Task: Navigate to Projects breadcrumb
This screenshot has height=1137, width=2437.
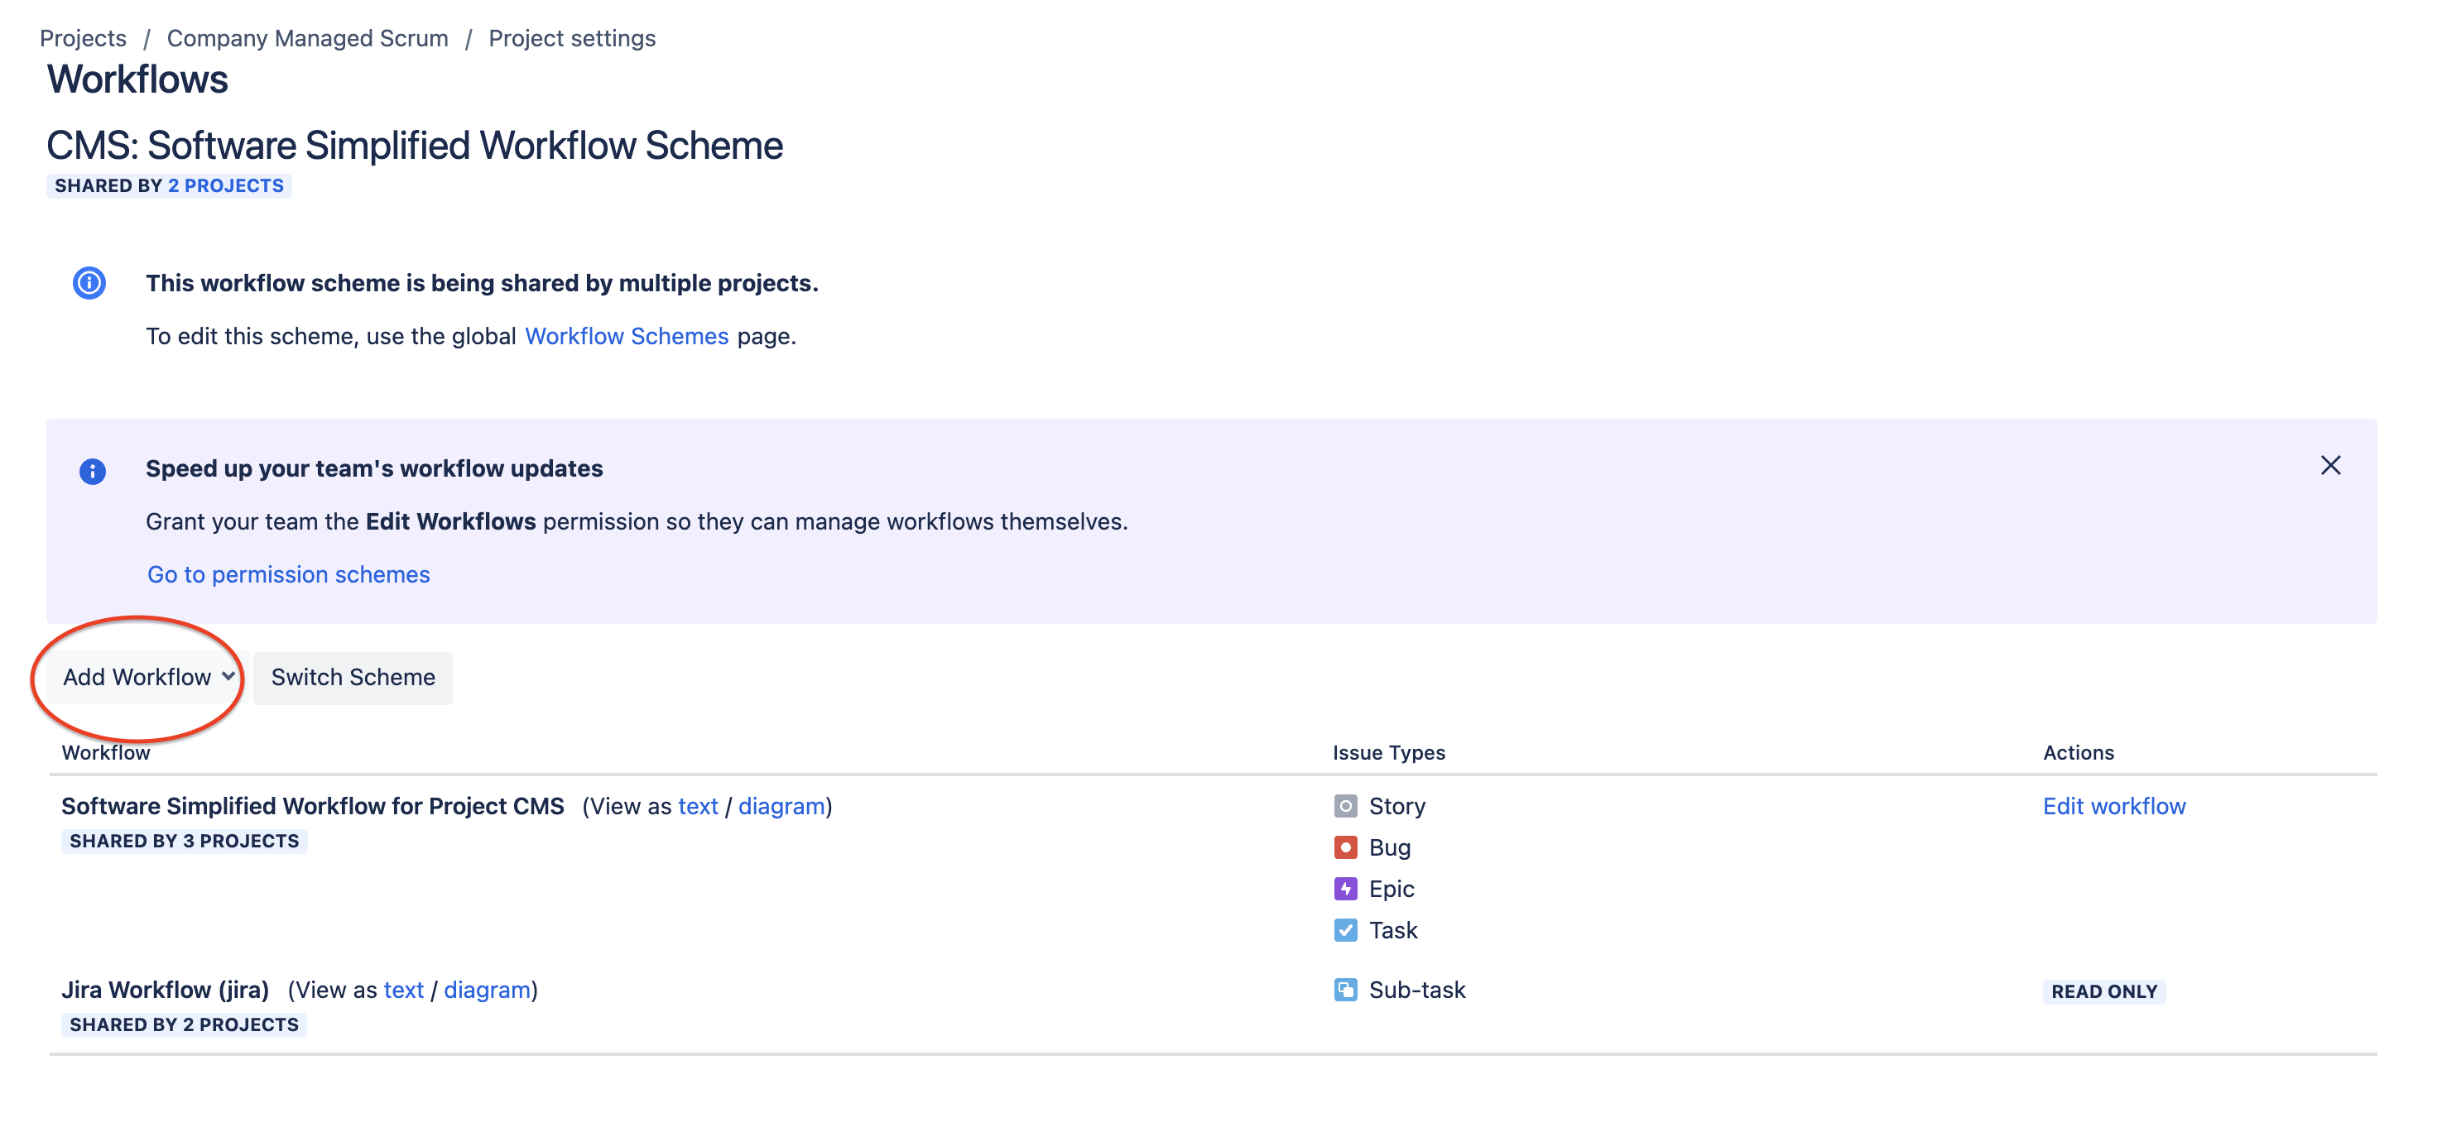Action: [84, 39]
